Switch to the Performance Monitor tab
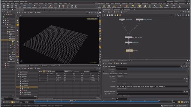The width and height of the screenshot is (191, 107). click(34, 66)
